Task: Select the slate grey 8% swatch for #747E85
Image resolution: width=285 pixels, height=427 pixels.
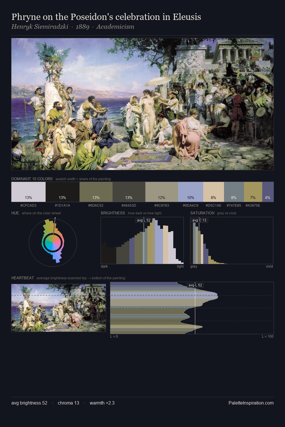Action: [x=234, y=192]
